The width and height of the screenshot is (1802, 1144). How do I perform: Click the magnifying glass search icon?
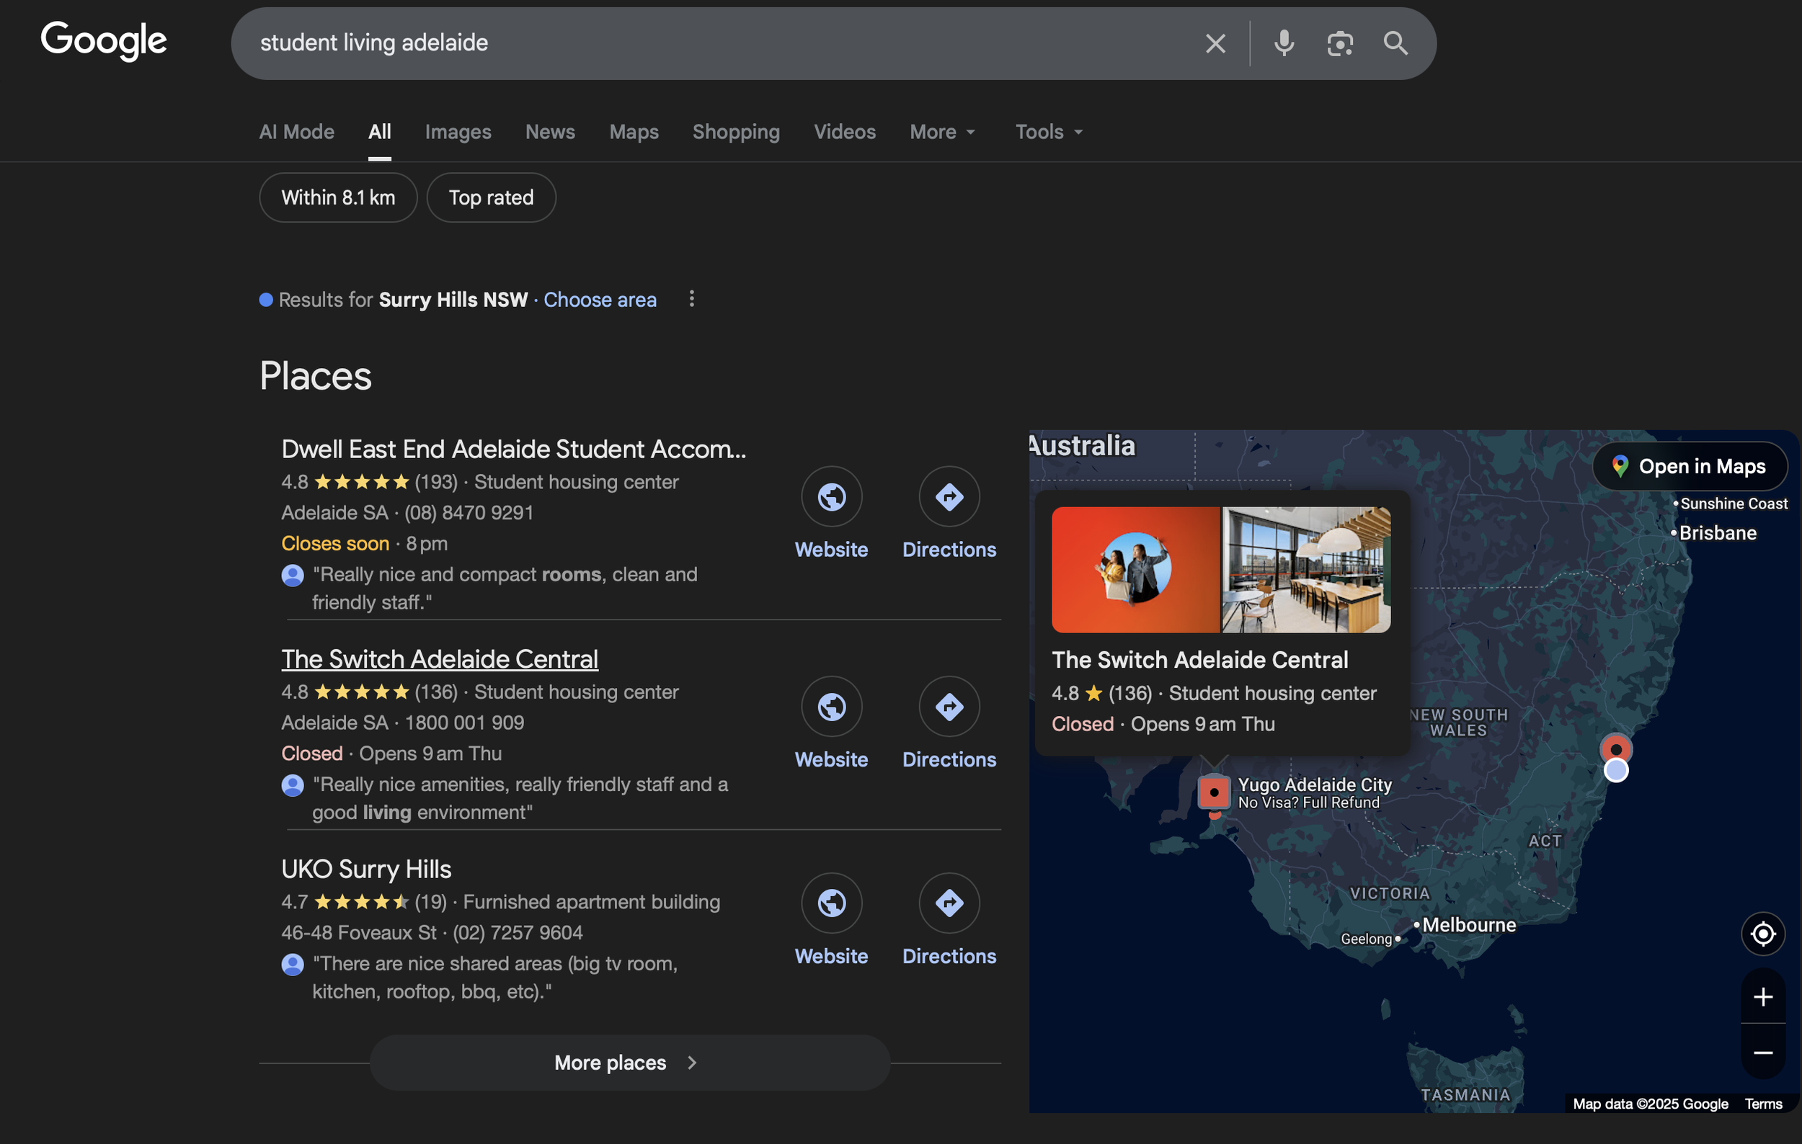(1395, 43)
